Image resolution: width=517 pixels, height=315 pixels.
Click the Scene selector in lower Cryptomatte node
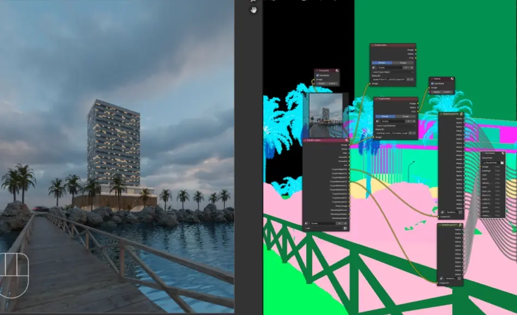393,121
